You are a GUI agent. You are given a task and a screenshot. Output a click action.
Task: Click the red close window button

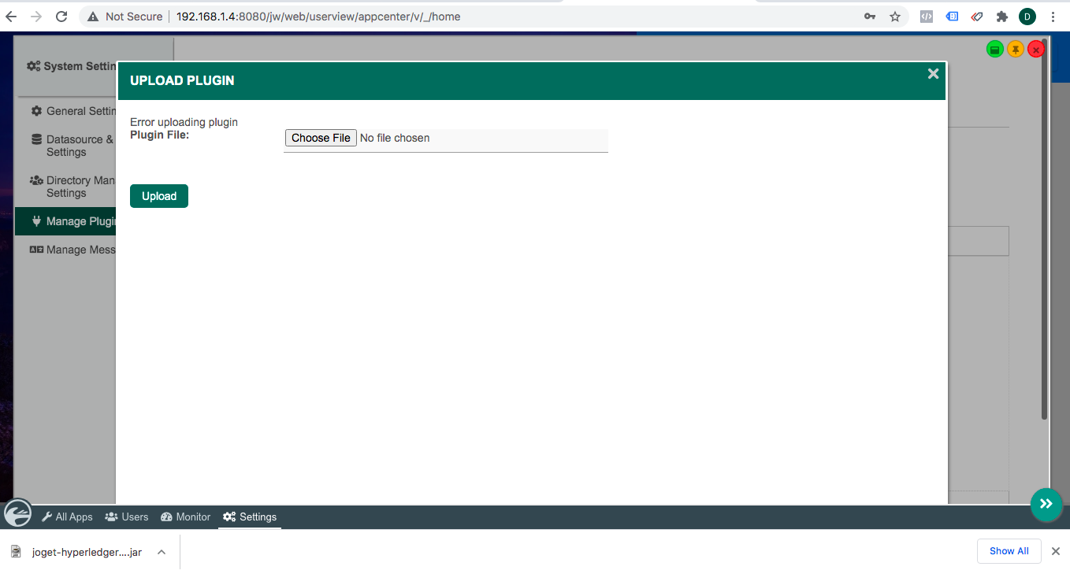[1036, 50]
